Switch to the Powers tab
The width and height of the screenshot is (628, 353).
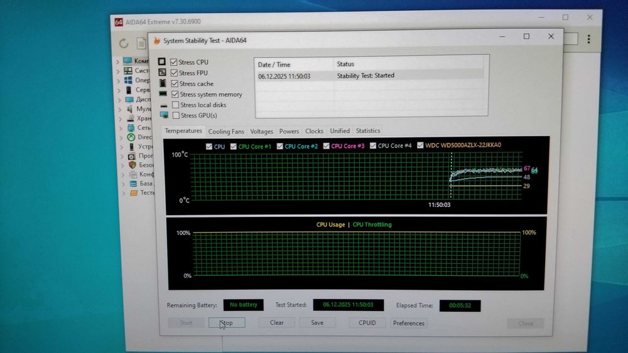tap(289, 131)
